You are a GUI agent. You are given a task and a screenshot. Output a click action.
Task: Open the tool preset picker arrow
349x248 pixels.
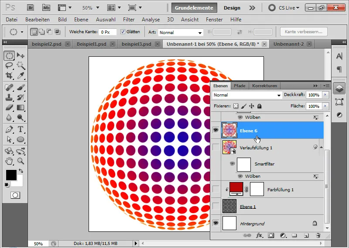point(22,32)
